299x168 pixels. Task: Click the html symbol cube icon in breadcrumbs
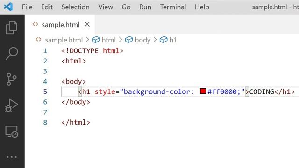(x=96, y=40)
